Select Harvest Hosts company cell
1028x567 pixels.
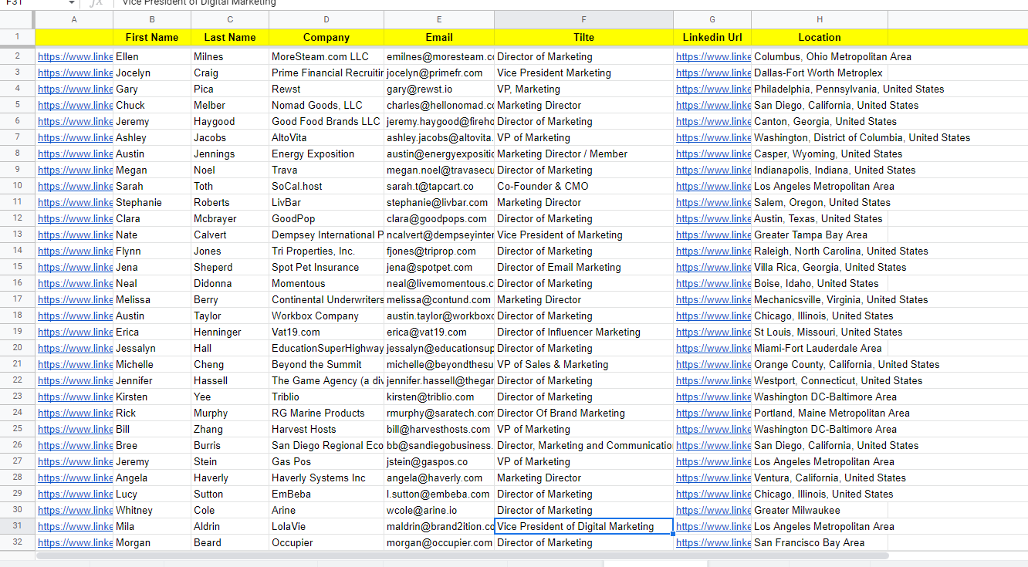(326, 429)
